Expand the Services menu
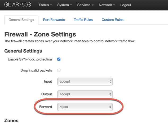Screen dimensions: 168x127 tap(85, 5)
